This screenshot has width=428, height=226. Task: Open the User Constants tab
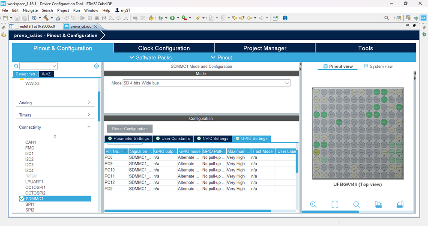click(173, 139)
